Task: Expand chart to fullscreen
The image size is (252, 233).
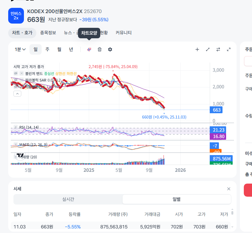Action: (229, 49)
